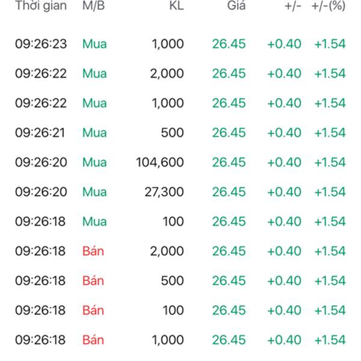The image size is (361, 361).
Task: Select the Bán trade with 500 volume
Action: coord(180,280)
